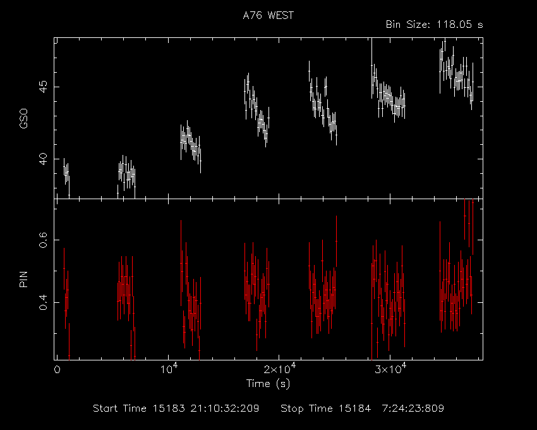Click the plot title 'A76 WEST'
537x430 pixels.
[268, 15]
